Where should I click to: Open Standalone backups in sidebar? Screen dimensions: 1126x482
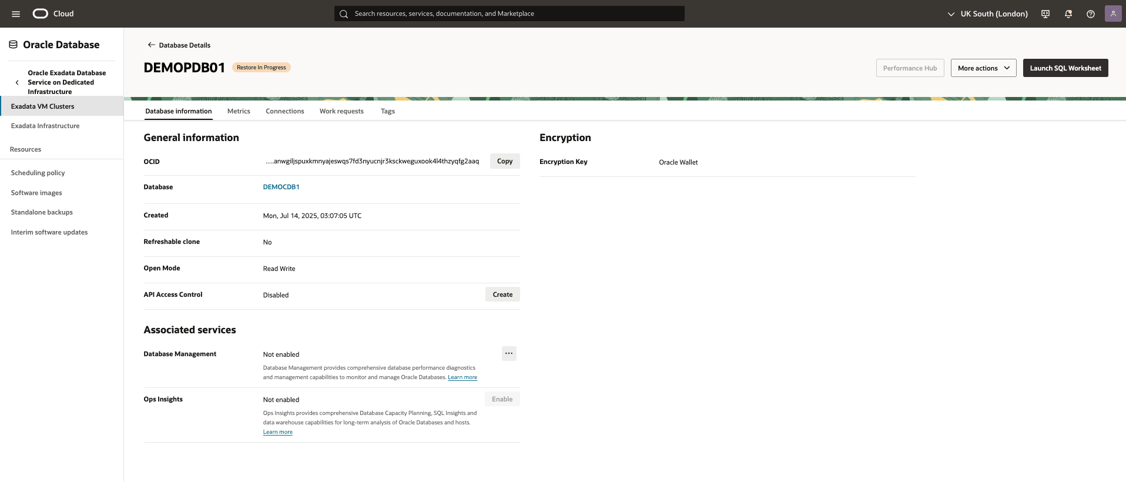42,212
